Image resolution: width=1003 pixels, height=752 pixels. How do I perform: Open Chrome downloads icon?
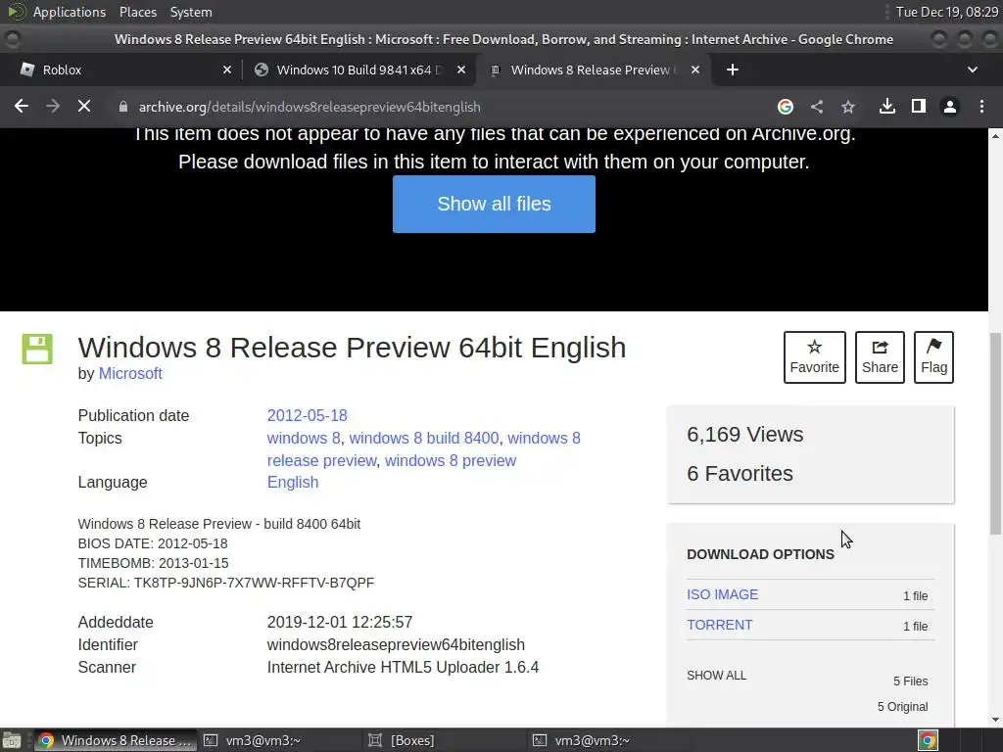pos(886,106)
